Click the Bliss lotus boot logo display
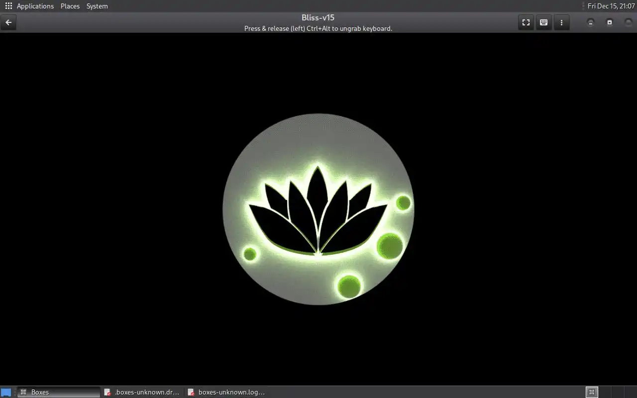The width and height of the screenshot is (637, 398). tap(318, 209)
